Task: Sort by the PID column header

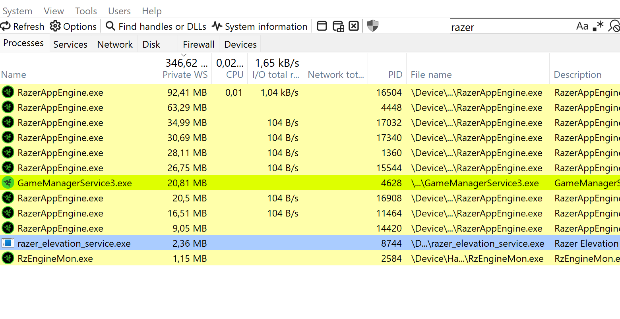Action: [387, 68]
